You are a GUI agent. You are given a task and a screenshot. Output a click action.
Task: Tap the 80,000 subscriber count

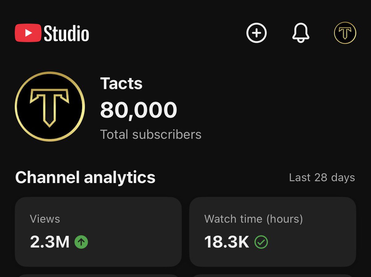139,110
